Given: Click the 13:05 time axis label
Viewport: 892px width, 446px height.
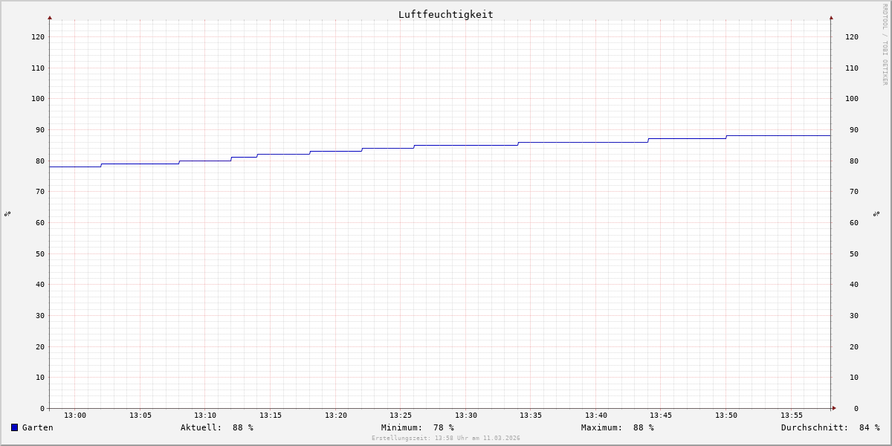Looking at the screenshot, I should [x=140, y=416].
